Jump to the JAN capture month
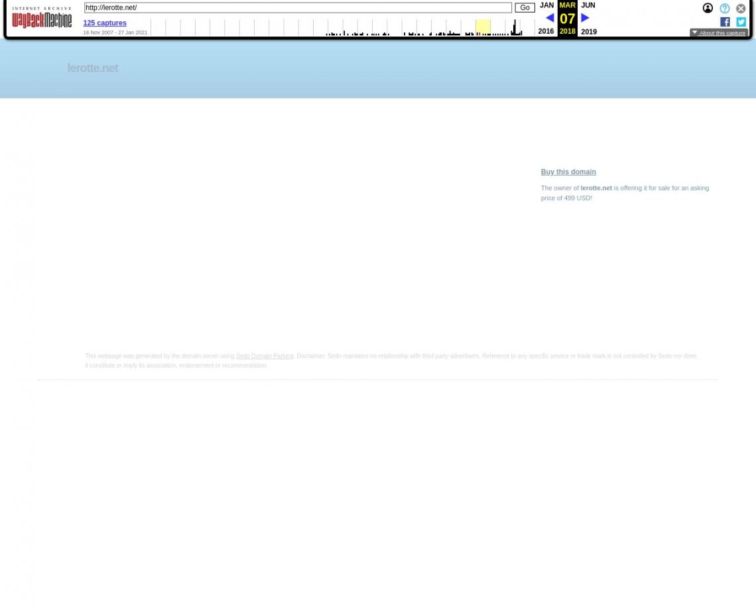Viewport: 756px width, 605px height. tap(546, 5)
